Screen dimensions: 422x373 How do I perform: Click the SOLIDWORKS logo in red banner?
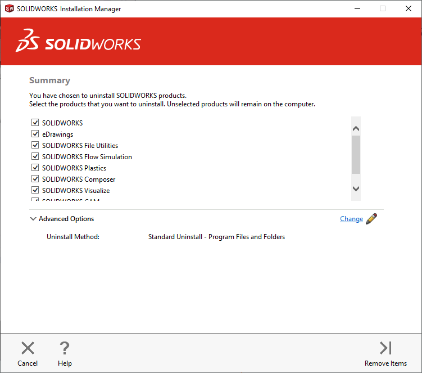78,41
